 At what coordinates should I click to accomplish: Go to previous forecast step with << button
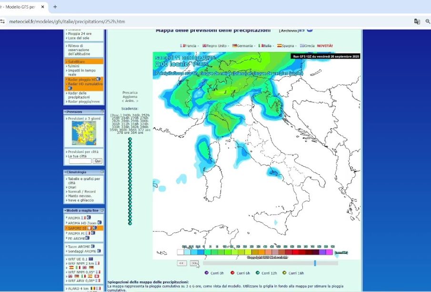point(181,263)
